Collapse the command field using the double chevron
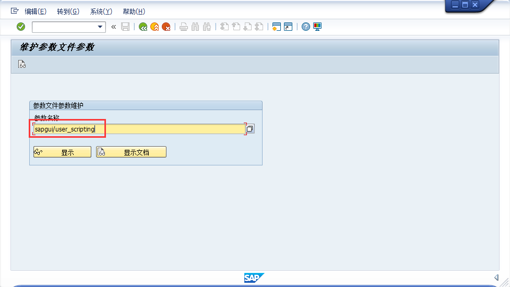Viewport: 510px width, 287px height. pos(113,27)
